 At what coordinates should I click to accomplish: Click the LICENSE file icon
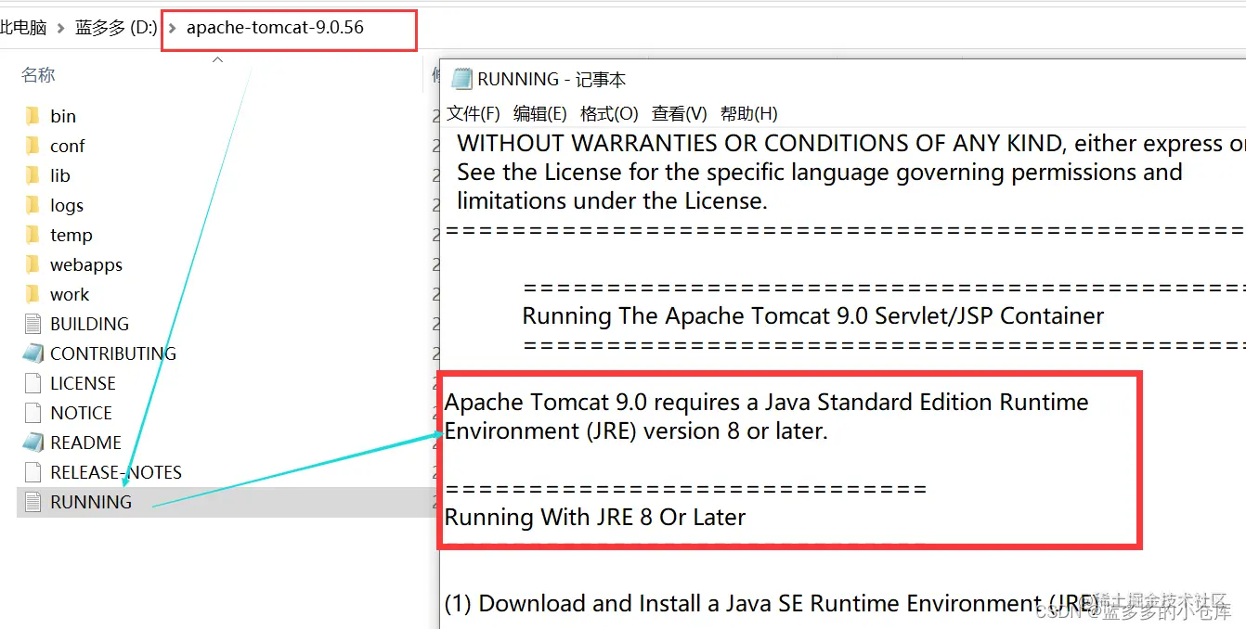[33, 383]
